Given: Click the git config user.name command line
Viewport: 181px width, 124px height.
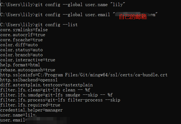Looking at the screenshot, I should click(62, 5).
